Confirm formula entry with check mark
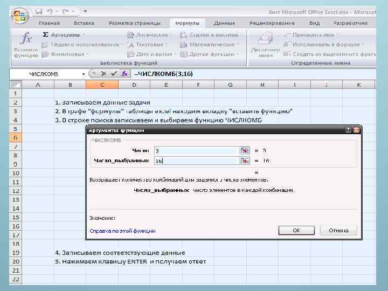388x291 pixels. pos(114,73)
